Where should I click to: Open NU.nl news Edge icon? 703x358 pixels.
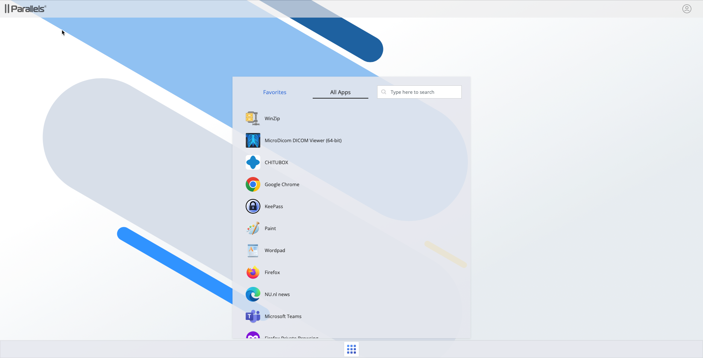pyautogui.click(x=253, y=294)
